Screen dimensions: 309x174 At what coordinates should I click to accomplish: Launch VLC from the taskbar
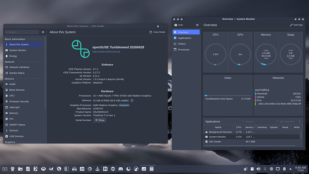click(x=97, y=169)
